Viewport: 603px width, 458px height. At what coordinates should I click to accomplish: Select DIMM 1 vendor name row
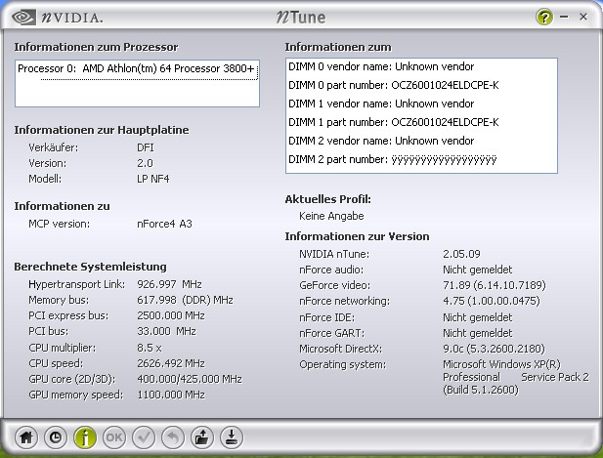(381, 104)
